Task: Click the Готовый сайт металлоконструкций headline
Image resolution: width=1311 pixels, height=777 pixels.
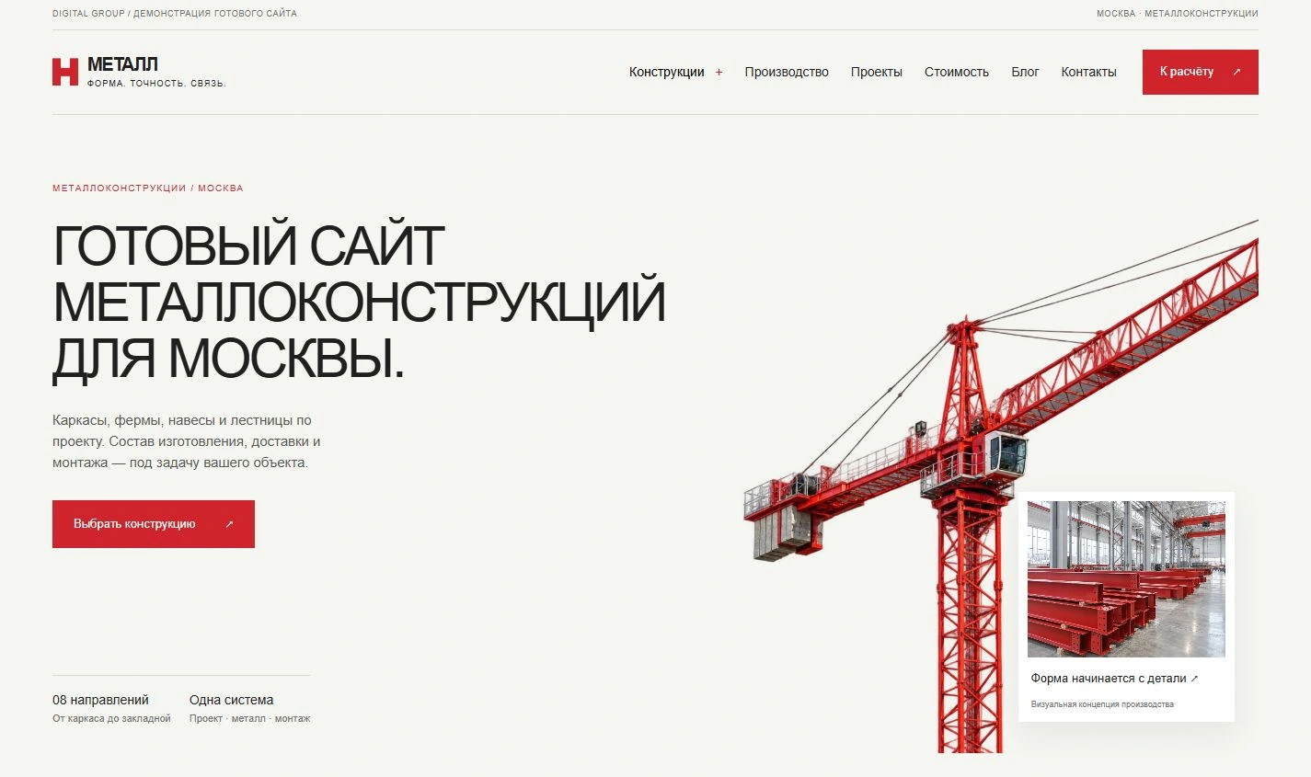Action: tap(359, 302)
